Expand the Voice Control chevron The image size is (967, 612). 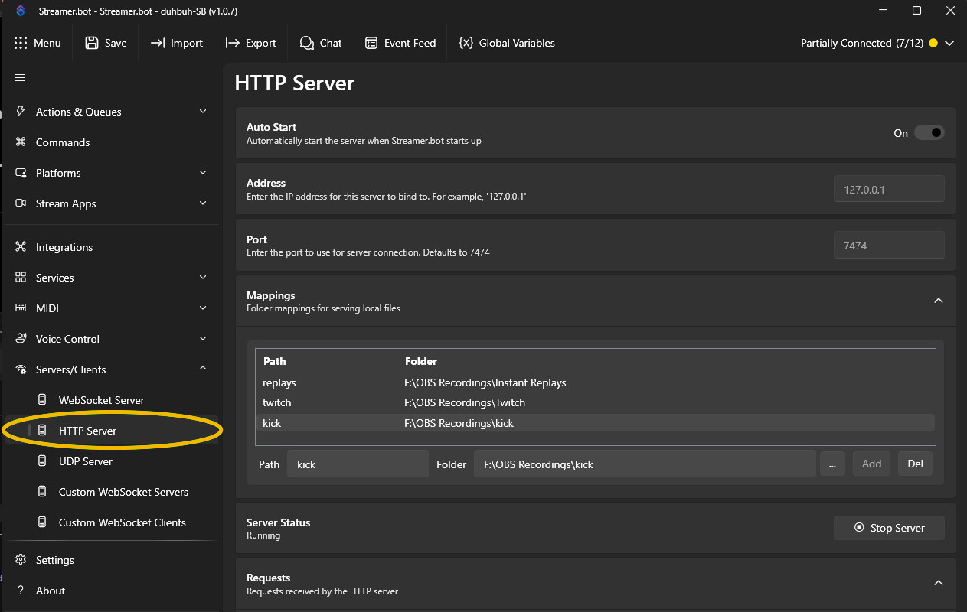point(203,339)
